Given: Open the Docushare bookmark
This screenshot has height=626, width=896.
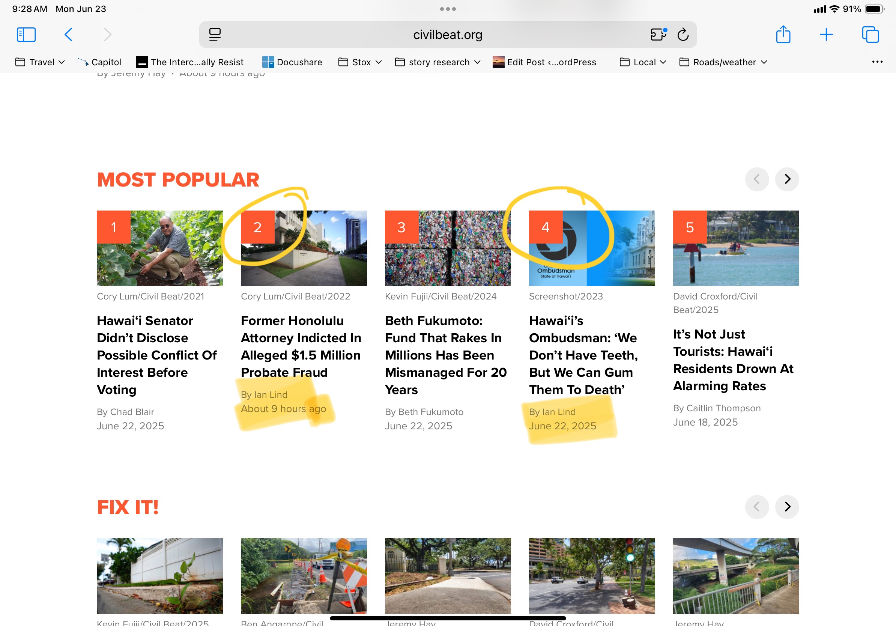Looking at the screenshot, I should click(x=292, y=62).
